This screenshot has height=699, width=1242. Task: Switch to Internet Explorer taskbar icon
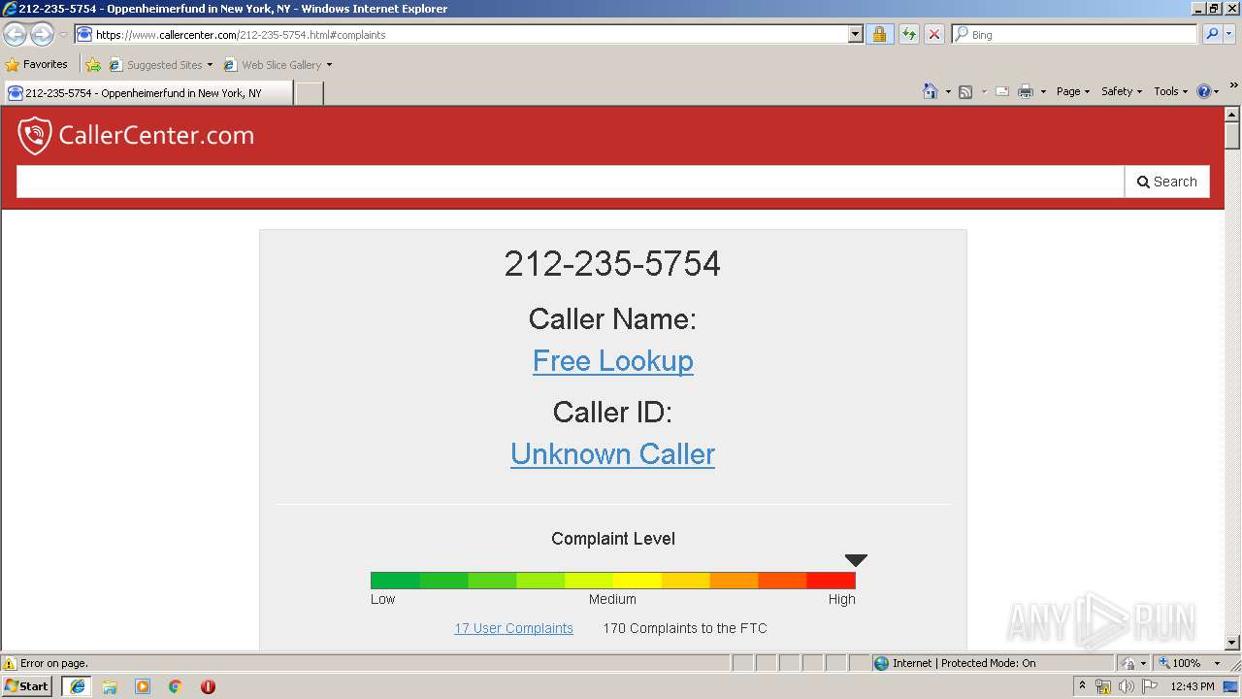[77, 686]
